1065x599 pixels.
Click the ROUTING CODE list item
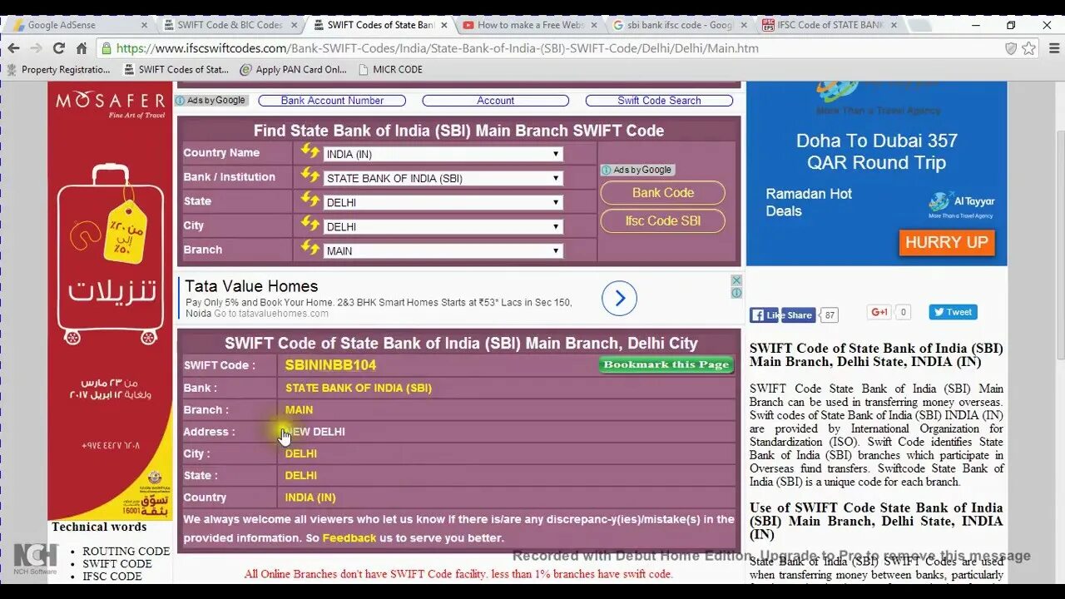[x=126, y=552]
